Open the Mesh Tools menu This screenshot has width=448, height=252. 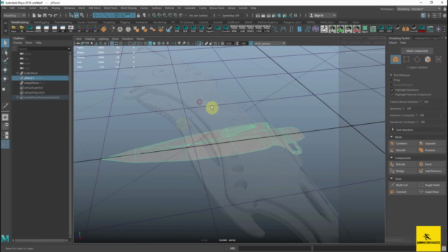coord(111,8)
